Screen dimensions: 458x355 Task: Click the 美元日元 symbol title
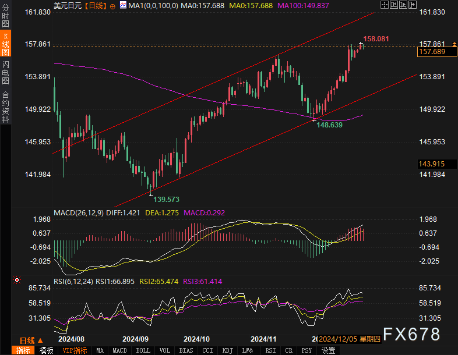coord(68,6)
